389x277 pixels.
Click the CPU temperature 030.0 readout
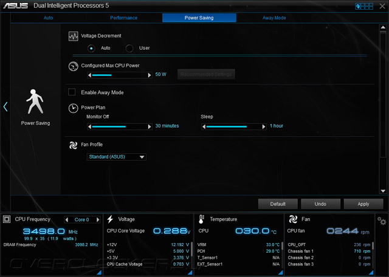pyautogui.click(x=256, y=231)
